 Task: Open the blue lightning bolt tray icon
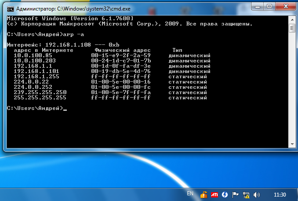pos(225,194)
